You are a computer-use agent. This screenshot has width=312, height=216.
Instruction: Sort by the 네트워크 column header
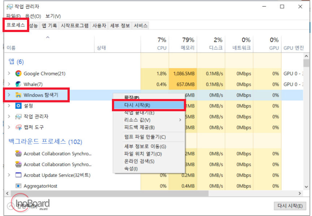pos(239,44)
